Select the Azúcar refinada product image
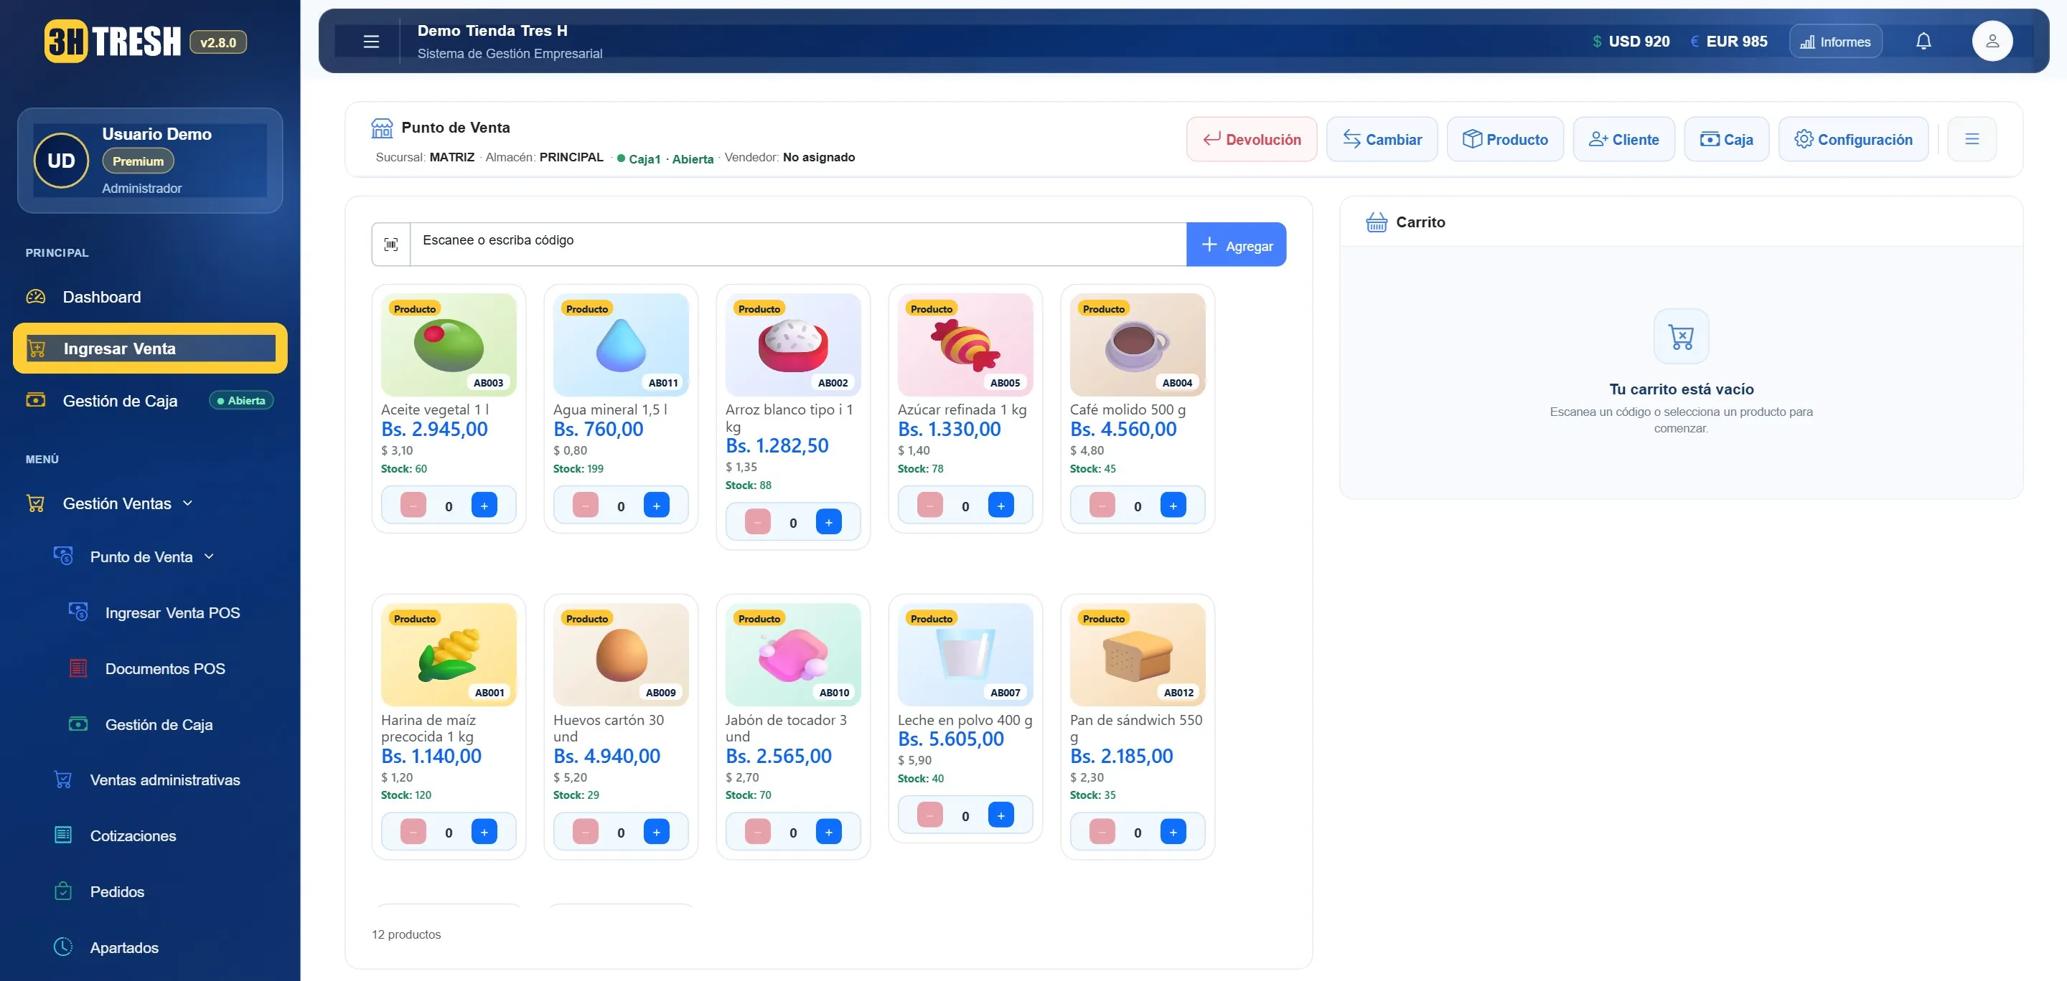The image size is (2067, 981). click(x=965, y=345)
